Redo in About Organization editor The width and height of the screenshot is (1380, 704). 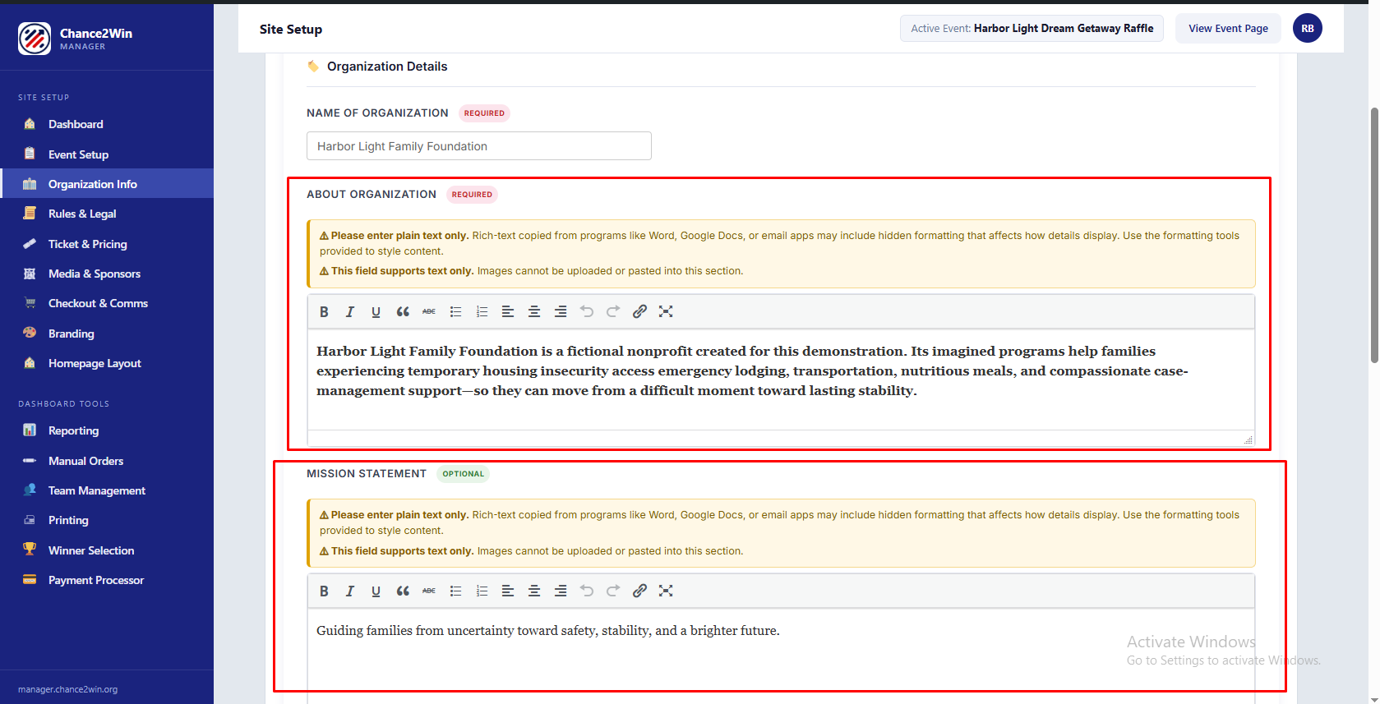(x=613, y=311)
